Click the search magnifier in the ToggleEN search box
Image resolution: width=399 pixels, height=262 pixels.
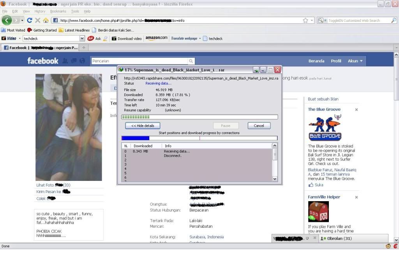pyautogui.click(x=394, y=20)
